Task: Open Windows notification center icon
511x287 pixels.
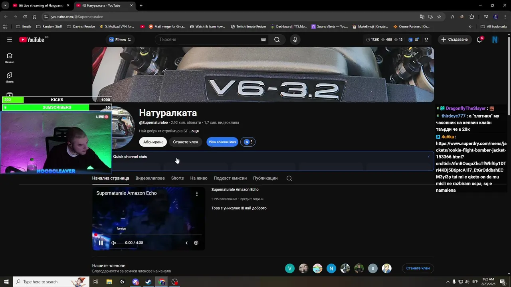Action: click(x=503, y=282)
